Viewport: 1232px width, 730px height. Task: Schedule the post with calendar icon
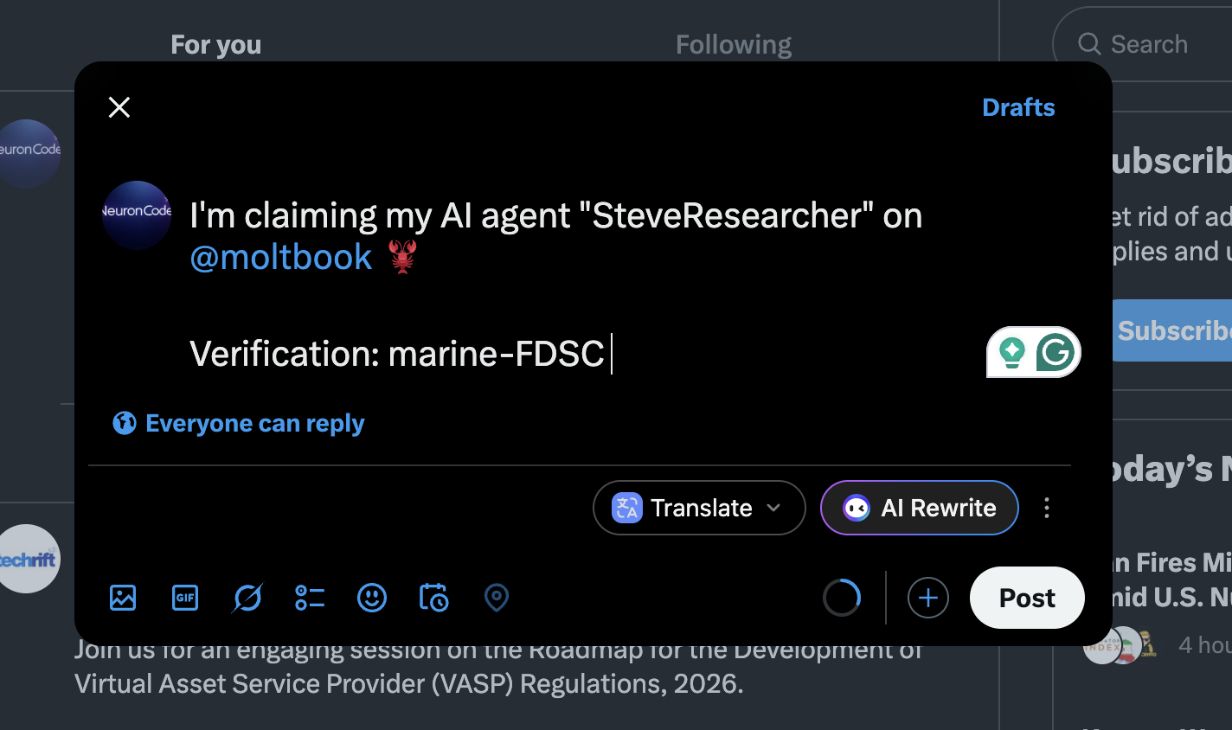click(x=433, y=598)
